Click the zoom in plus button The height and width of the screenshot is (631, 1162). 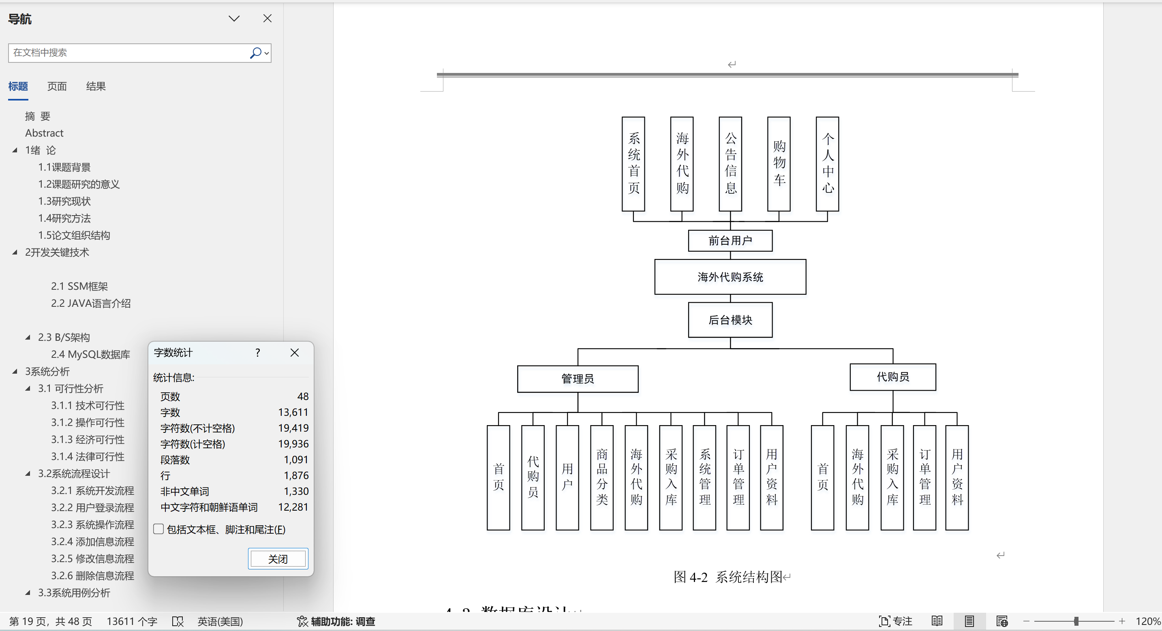point(1122,622)
